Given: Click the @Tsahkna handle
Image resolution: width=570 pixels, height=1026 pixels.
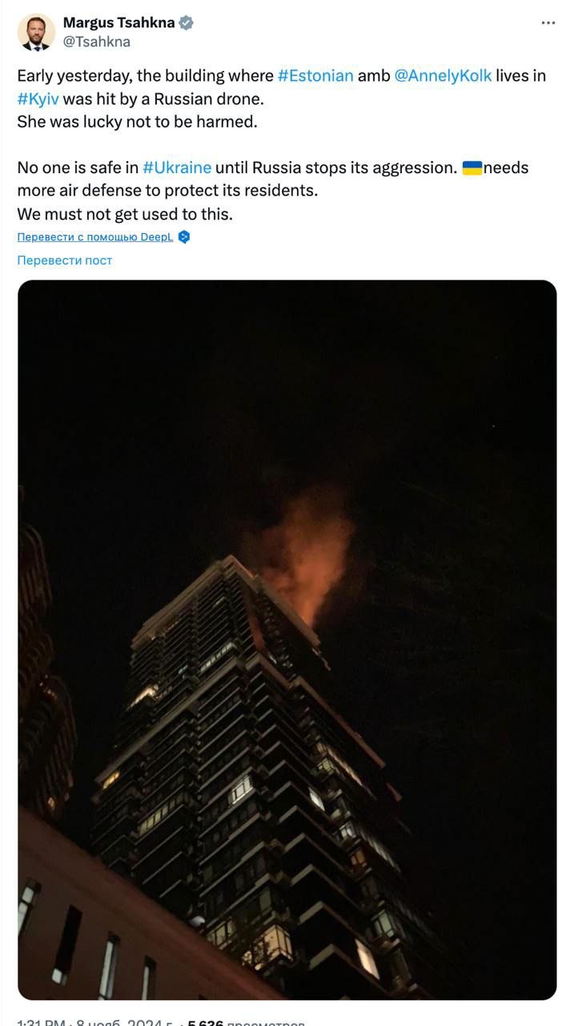Looking at the screenshot, I should point(96,42).
